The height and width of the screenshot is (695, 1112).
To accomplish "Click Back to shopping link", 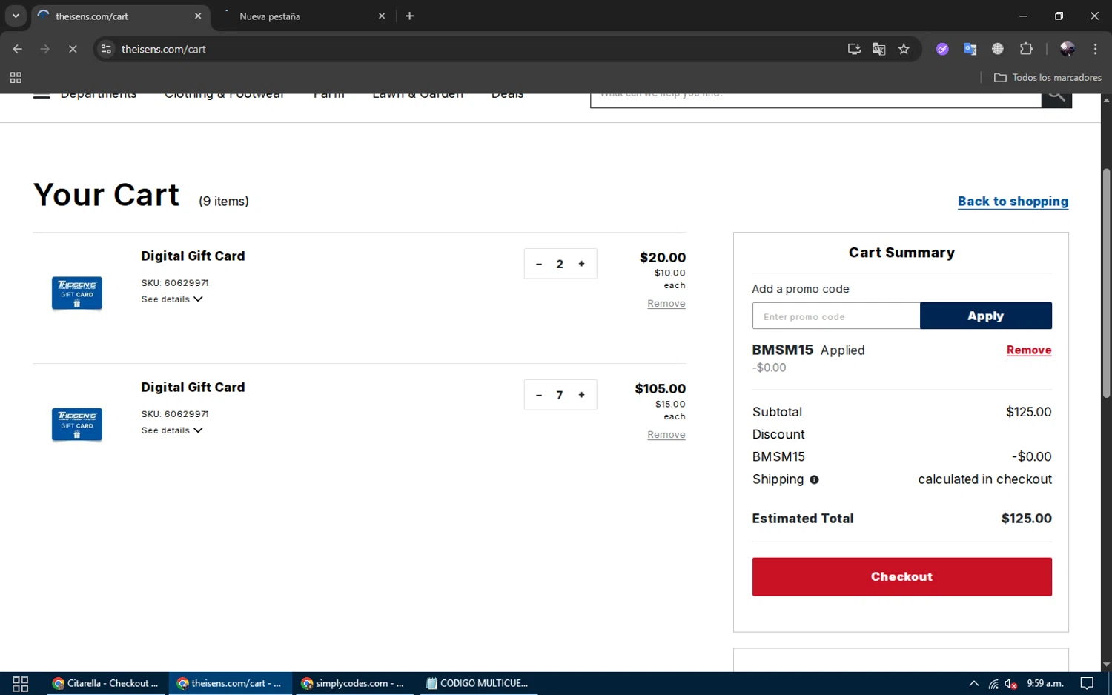I will [1013, 202].
